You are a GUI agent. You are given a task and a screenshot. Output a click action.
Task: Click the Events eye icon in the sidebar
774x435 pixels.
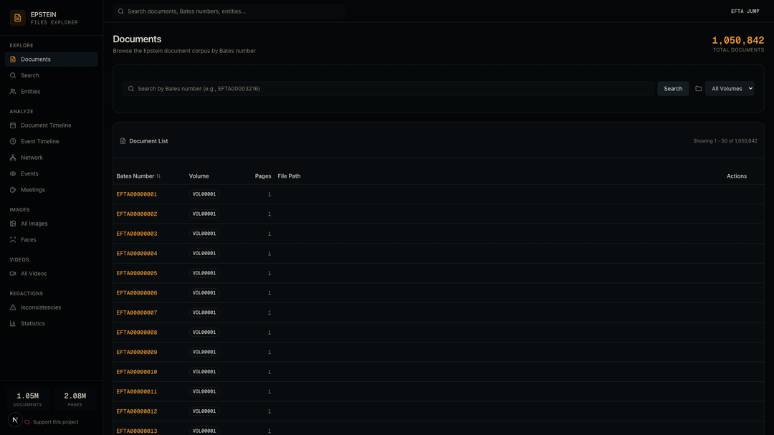click(x=13, y=174)
